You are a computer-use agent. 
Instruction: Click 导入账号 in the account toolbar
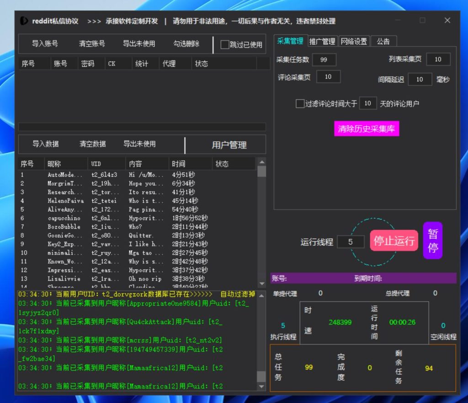[x=45, y=44]
